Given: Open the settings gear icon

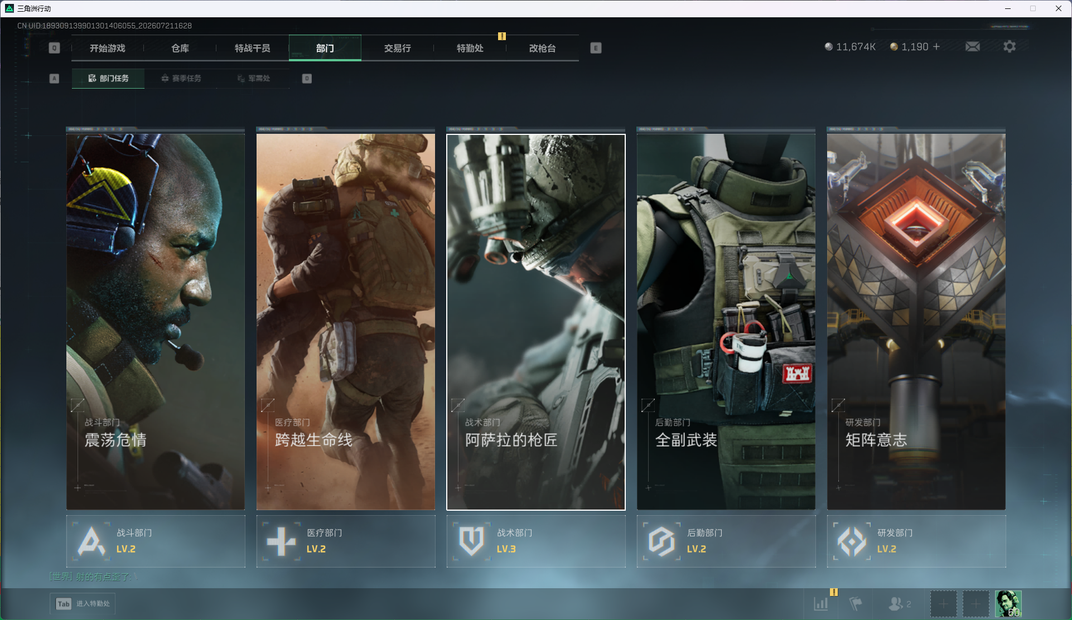Looking at the screenshot, I should [x=1009, y=47].
